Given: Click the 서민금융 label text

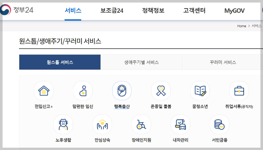Looking at the screenshot, I should tap(219, 140).
